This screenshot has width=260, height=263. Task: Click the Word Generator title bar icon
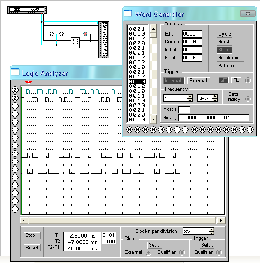click(128, 13)
